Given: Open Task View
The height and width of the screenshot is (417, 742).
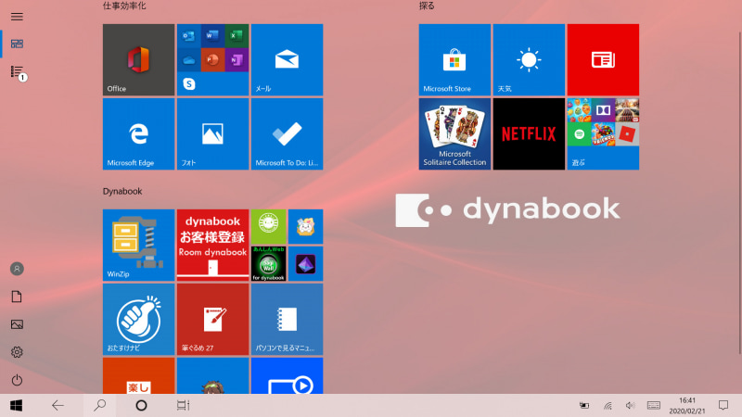Looking at the screenshot, I should click(183, 406).
